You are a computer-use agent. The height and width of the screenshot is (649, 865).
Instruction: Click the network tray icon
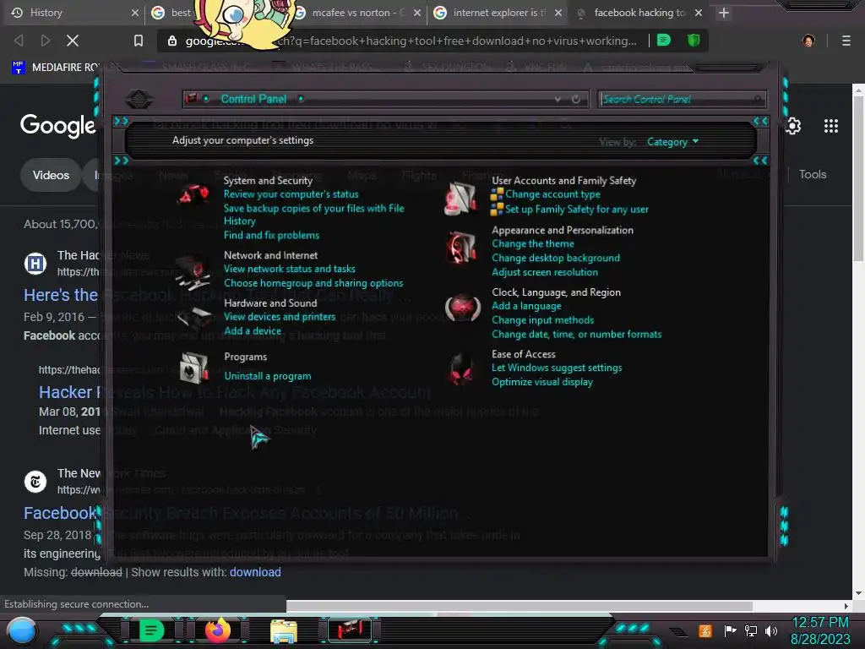tap(750, 630)
